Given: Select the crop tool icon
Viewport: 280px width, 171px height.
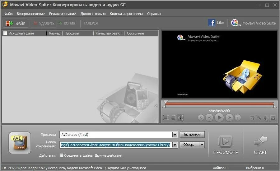Looking at the screenshot, I should pyautogui.click(x=252, y=118).
